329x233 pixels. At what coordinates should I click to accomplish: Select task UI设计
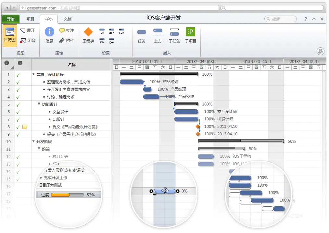[x=58, y=119]
